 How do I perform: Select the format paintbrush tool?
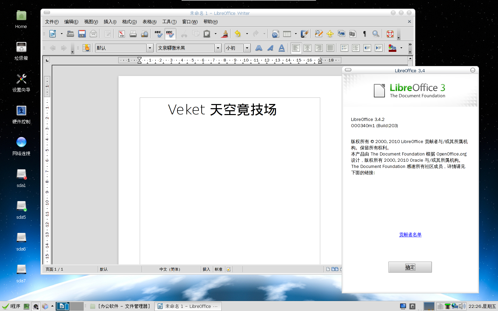(225, 34)
